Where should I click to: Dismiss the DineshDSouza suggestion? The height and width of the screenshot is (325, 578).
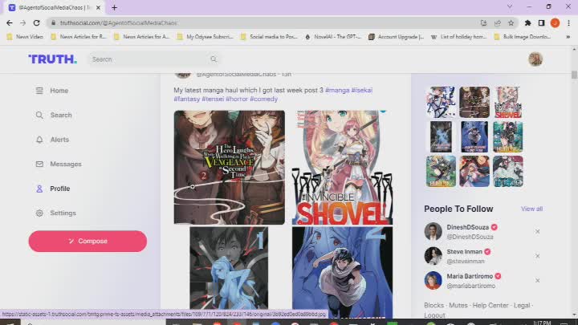point(537,231)
